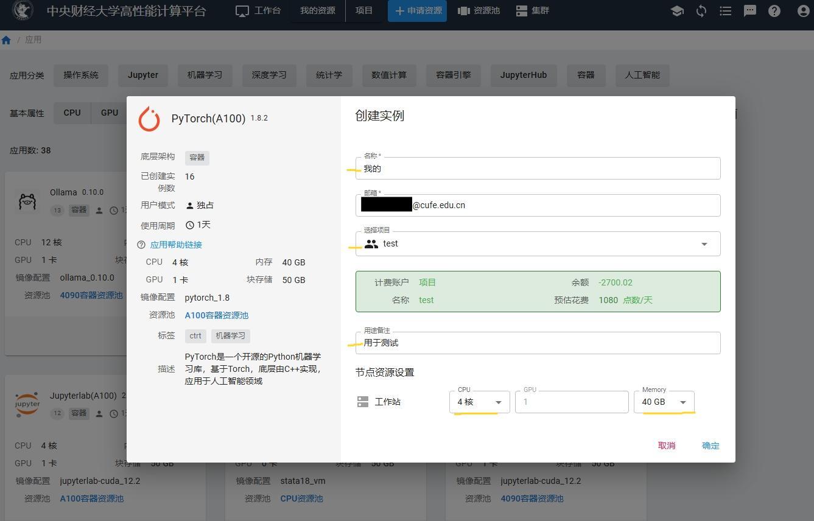
Task: Click the 确定 confirm button
Action: [710, 446]
